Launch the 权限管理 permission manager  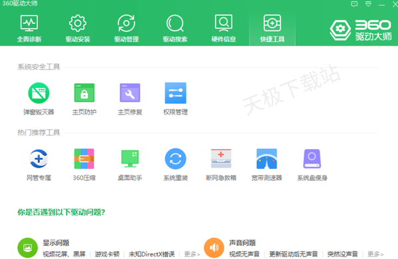pyautogui.click(x=175, y=99)
